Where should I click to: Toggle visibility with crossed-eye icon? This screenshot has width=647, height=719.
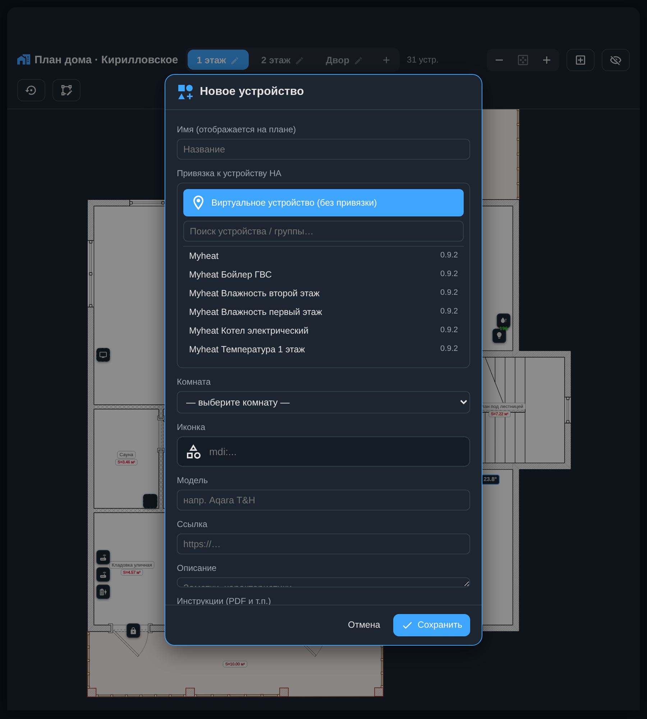[616, 60]
